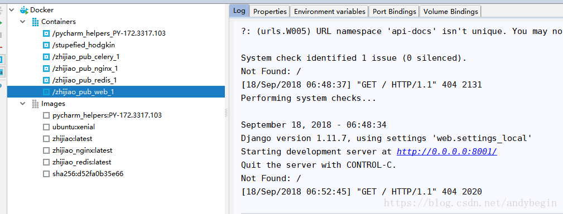
Task: Collapse the Images tree node
Action: [23, 104]
